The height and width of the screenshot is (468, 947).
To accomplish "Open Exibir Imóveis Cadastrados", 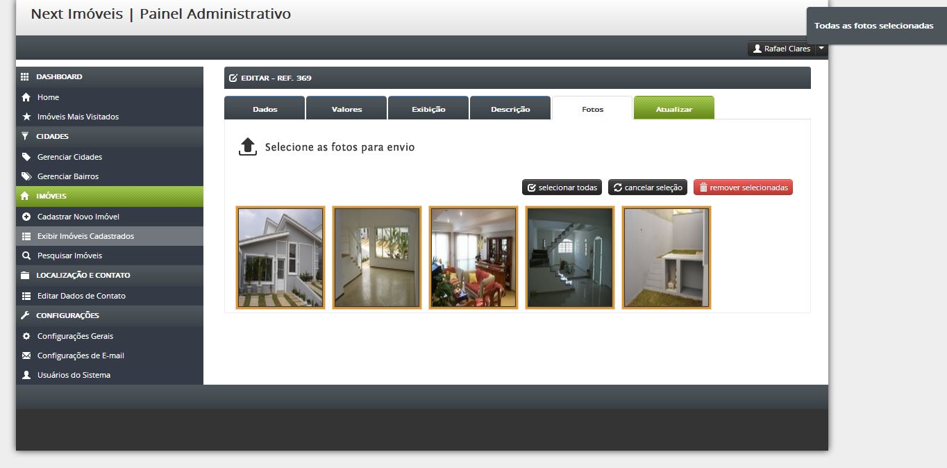I will point(110,236).
